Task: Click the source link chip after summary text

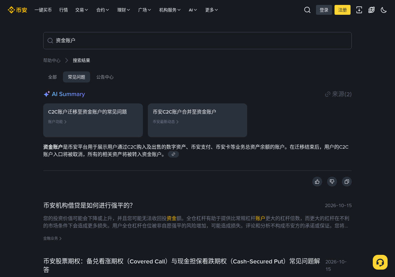Action: pyautogui.click(x=173, y=154)
